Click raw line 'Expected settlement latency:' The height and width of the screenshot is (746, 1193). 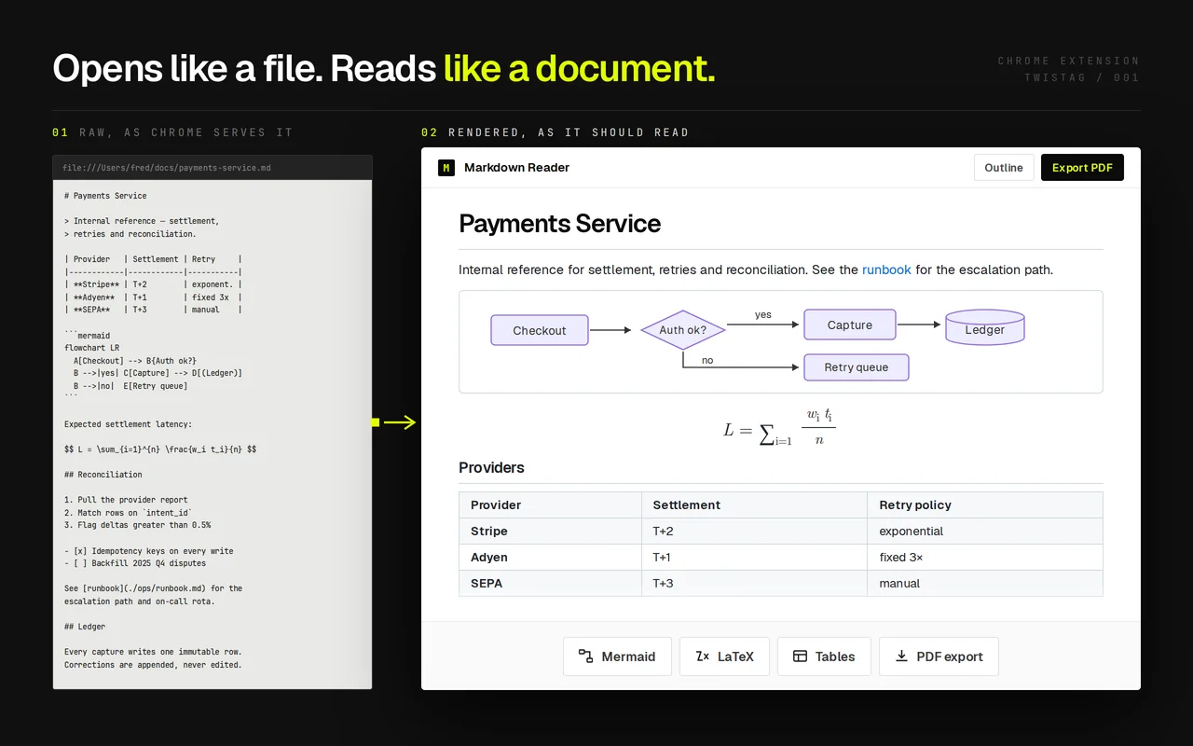coord(128,424)
